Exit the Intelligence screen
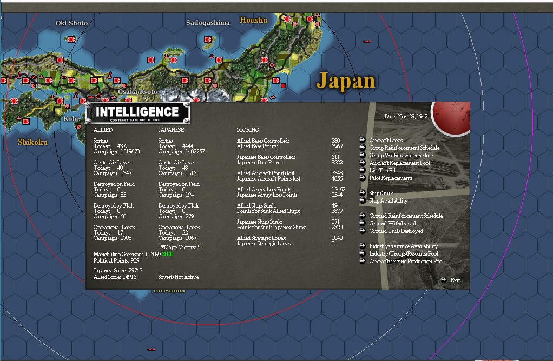 pyautogui.click(x=455, y=280)
